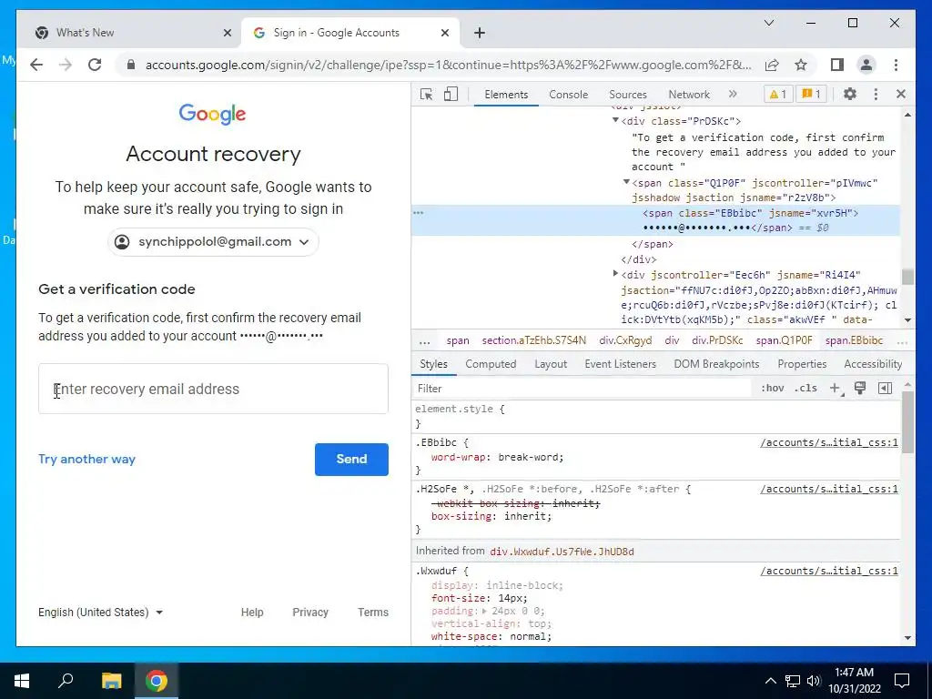Go back with the browser back arrow
Image resolution: width=932 pixels, height=699 pixels.
(36, 65)
